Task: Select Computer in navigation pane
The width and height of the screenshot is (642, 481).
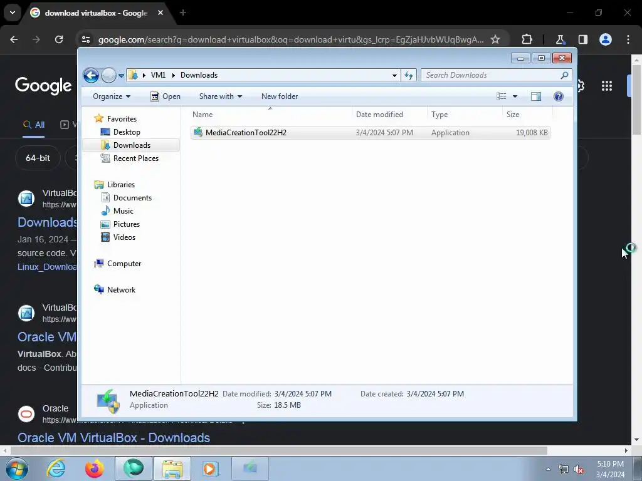Action: point(124,264)
